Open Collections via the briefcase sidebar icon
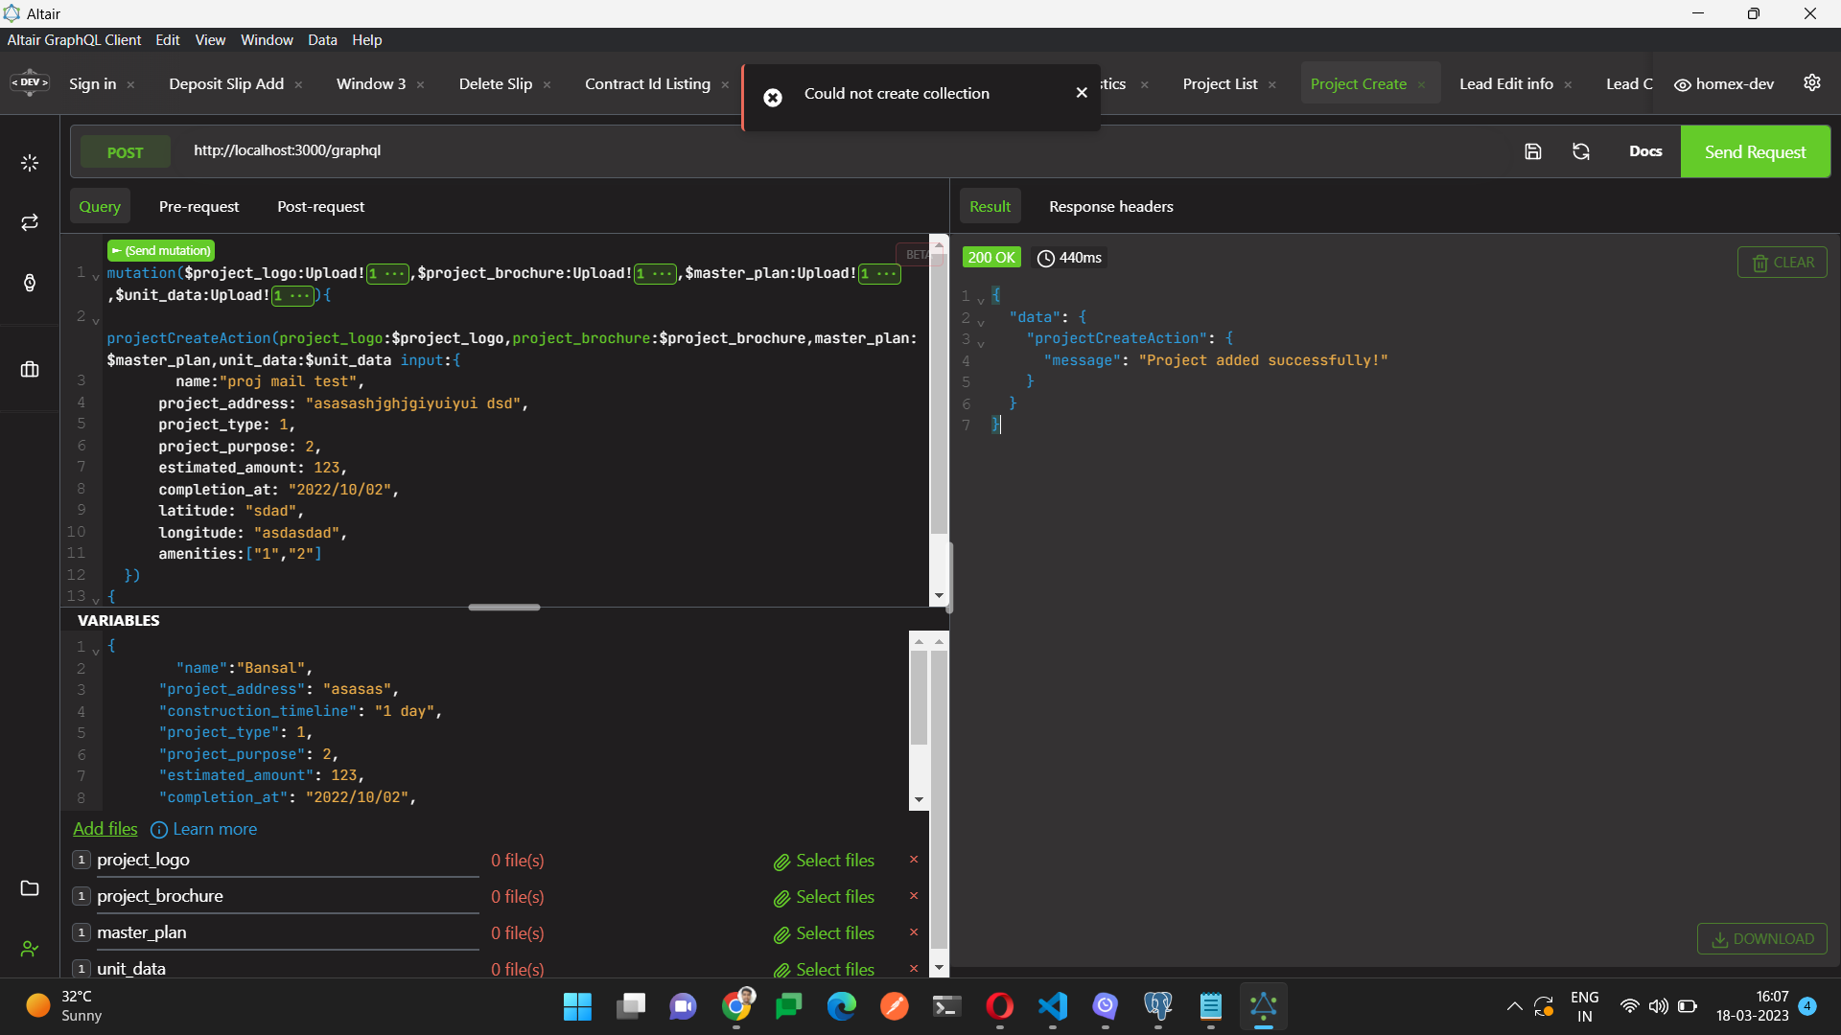 coord(29,369)
